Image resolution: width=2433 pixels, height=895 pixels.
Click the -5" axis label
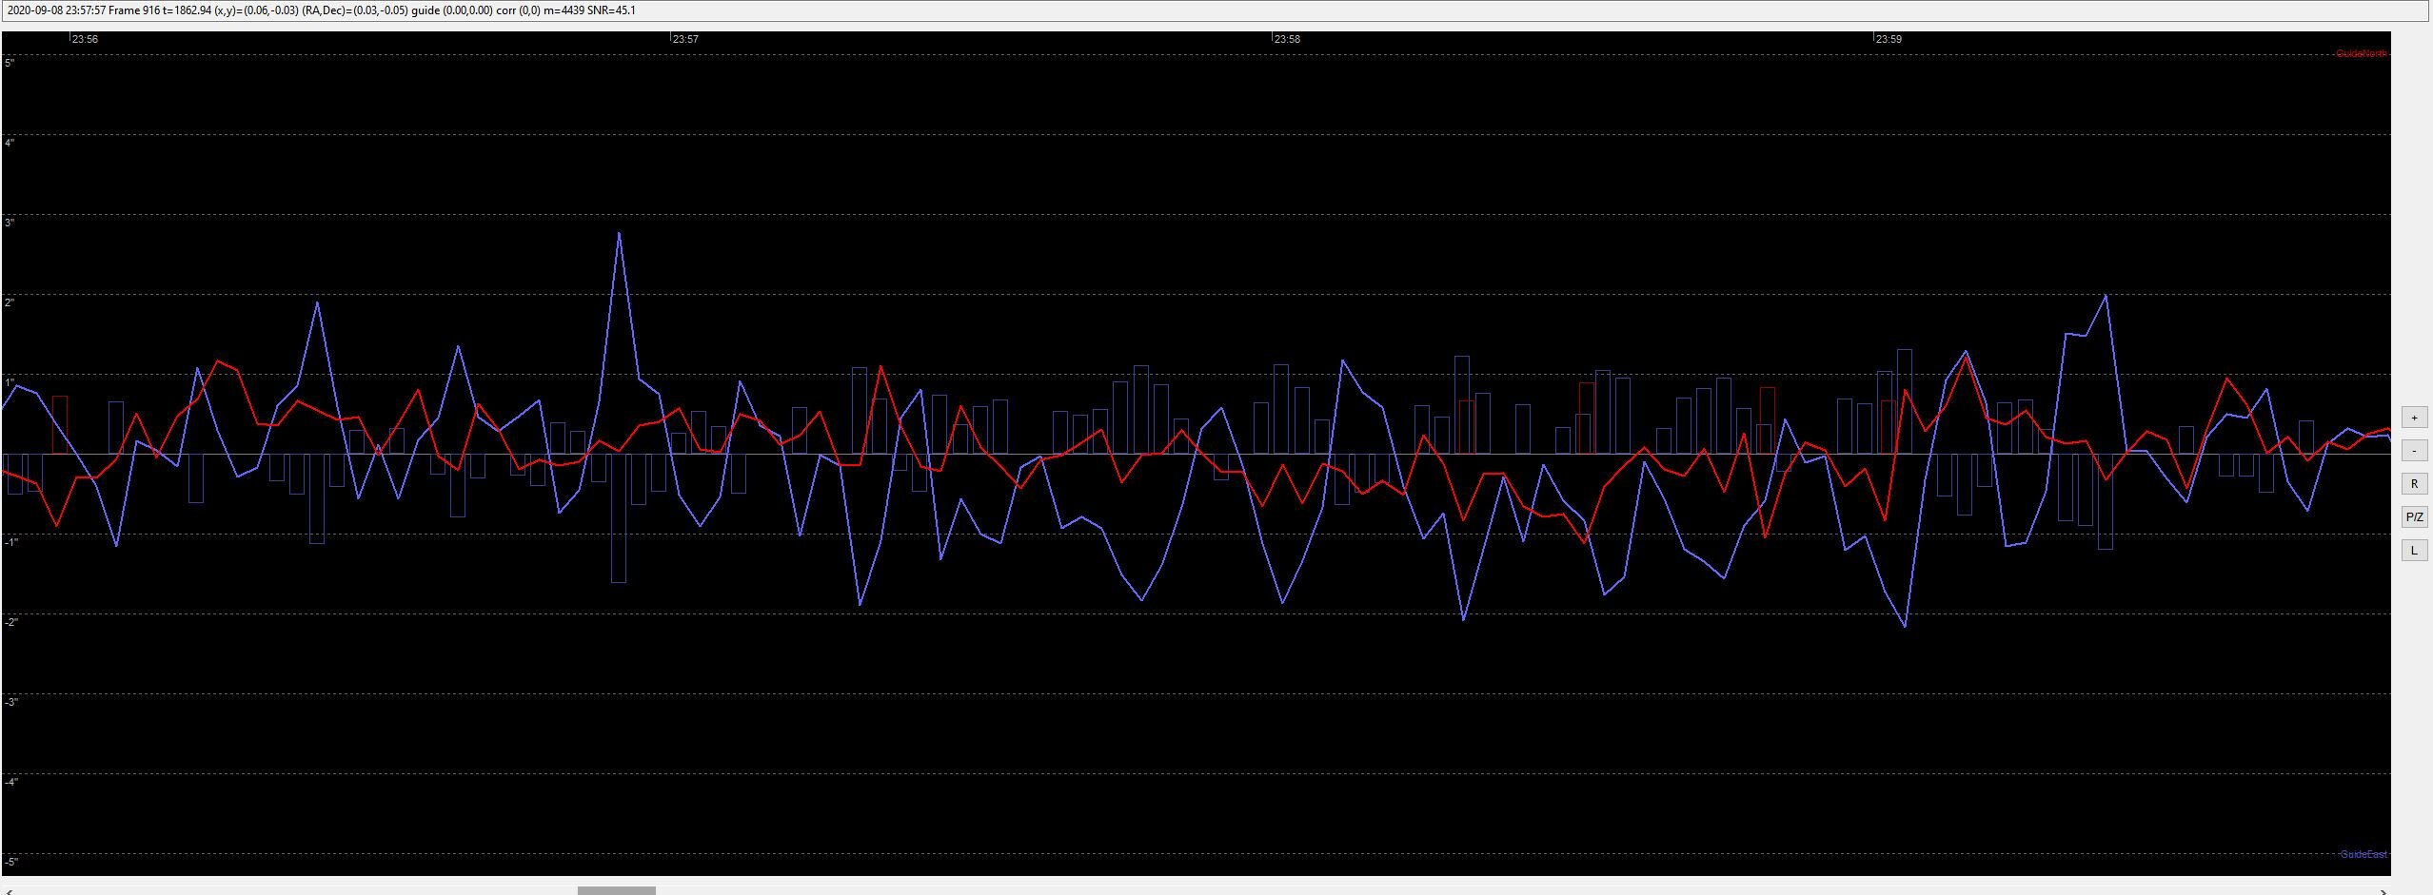click(x=10, y=862)
